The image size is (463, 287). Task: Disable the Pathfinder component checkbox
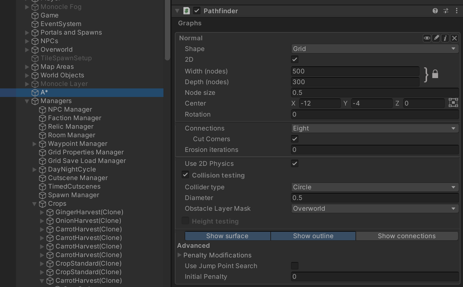tap(197, 11)
